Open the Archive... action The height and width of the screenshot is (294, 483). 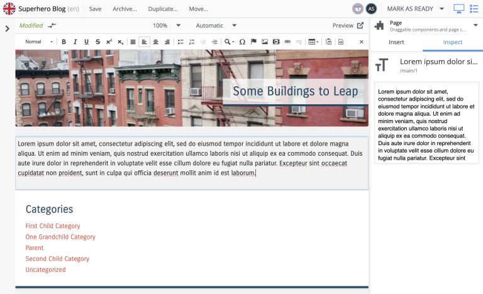125,9
